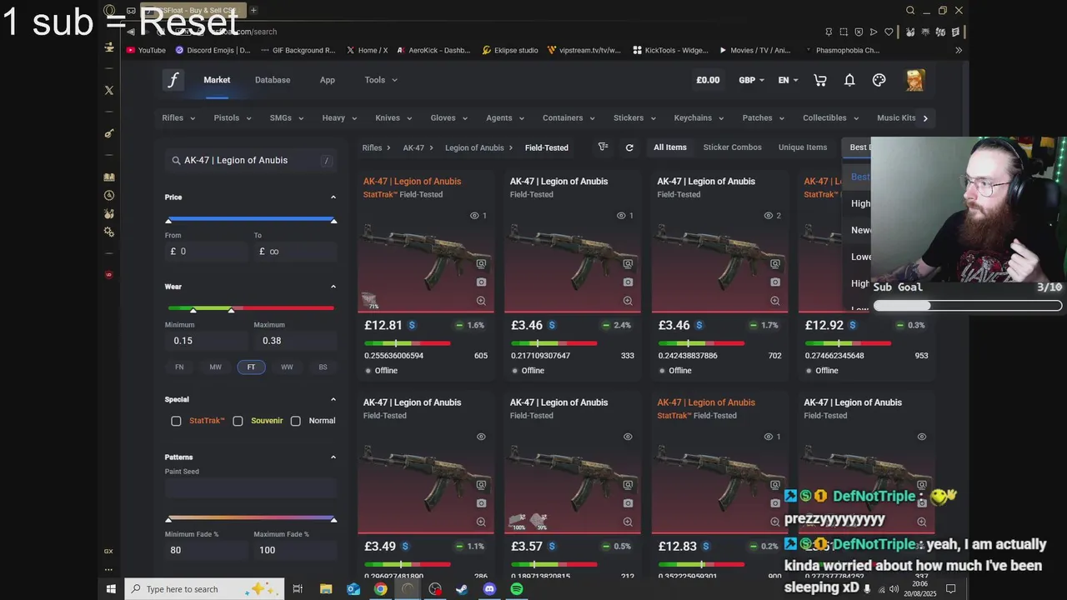This screenshot has width=1067, height=600.
Task: Go to Rifles breadcrumb link
Action: pos(372,147)
